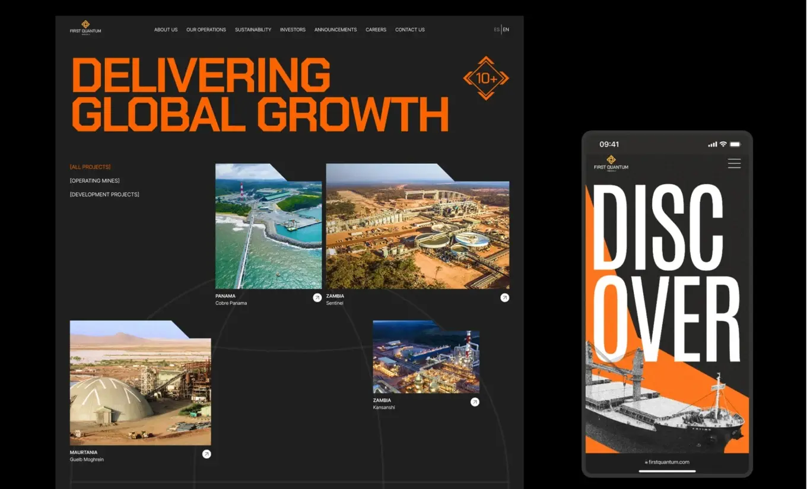Filter by All Projects
Image resolution: width=807 pixels, height=489 pixels.
pyautogui.click(x=90, y=167)
